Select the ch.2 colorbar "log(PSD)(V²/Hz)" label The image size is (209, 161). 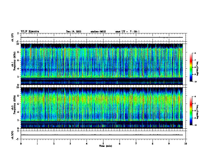tap(198, 112)
